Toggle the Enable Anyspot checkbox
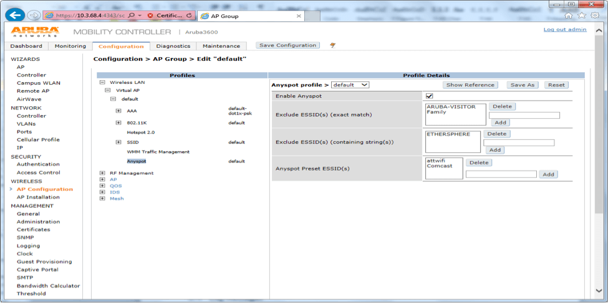Viewport: 608px width, 303px height. click(429, 96)
